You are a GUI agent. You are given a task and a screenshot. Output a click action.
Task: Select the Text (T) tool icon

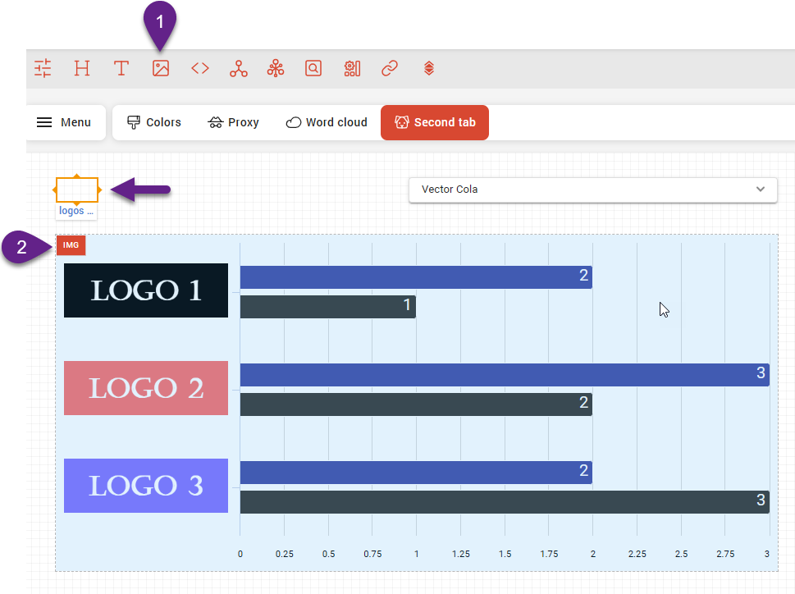121,69
